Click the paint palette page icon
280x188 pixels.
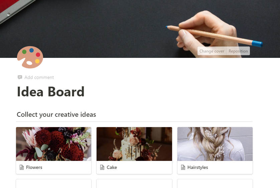click(x=30, y=57)
